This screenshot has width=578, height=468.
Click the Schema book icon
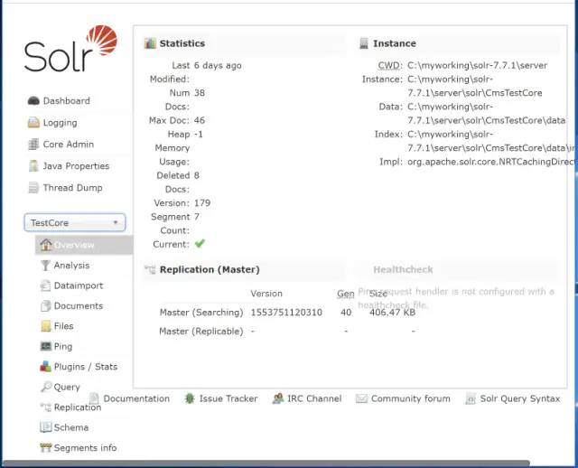(46, 427)
